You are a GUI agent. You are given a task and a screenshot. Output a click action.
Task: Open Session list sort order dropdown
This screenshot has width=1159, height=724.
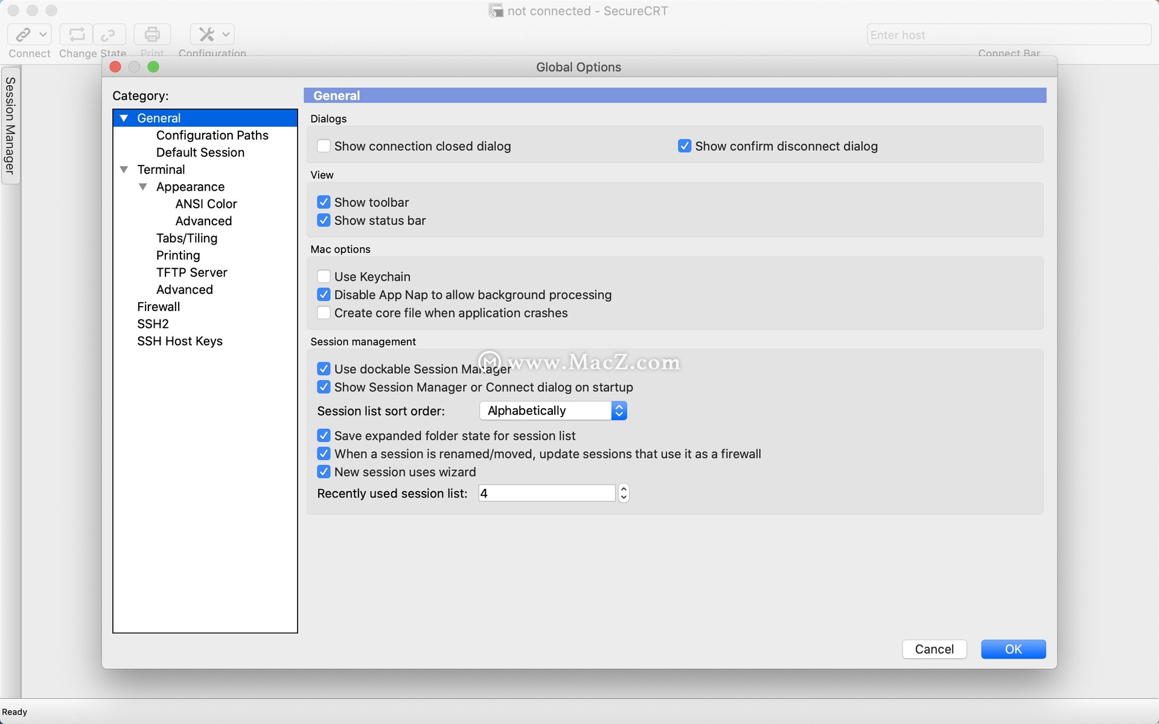coord(553,411)
